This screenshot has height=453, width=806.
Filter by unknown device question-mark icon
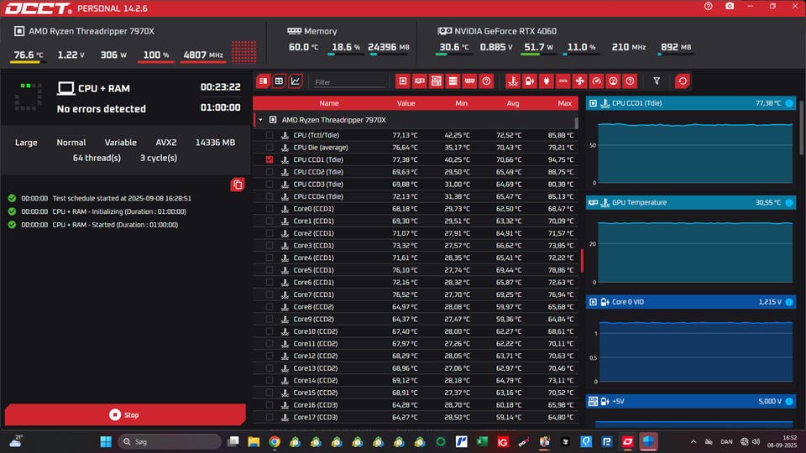pyautogui.click(x=486, y=81)
